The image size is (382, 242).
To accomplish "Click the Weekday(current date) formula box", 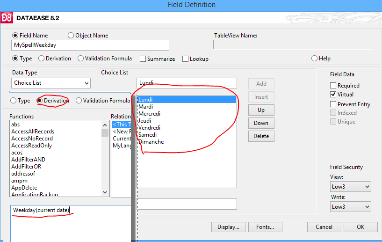I will click(x=71, y=223).
